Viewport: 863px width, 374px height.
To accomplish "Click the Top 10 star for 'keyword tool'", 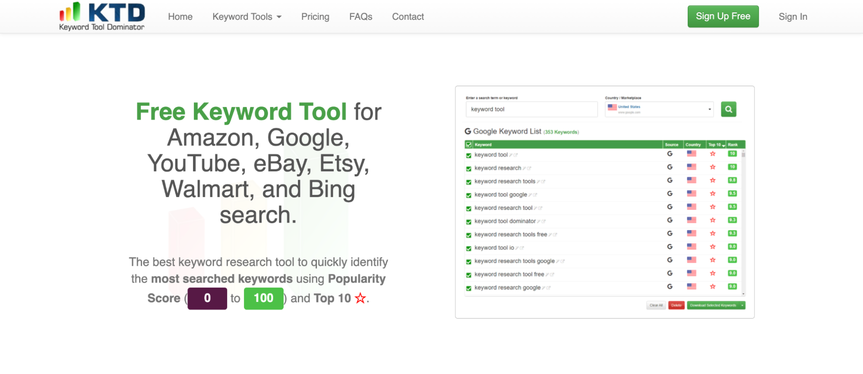I will pyautogui.click(x=712, y=154).
